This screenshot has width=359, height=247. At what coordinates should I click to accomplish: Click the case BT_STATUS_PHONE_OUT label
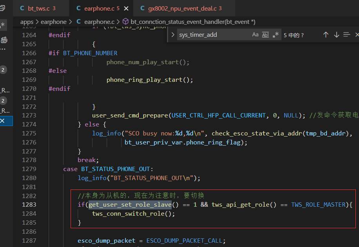pyautogui.click(x=108, y=169)
